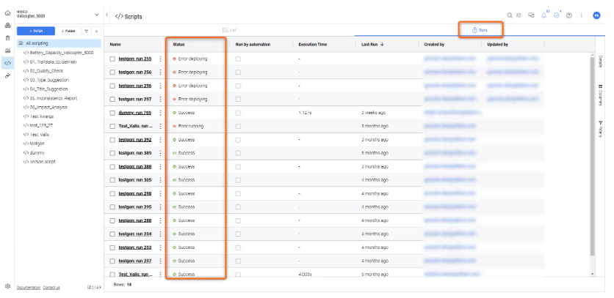Open the notifications bell
This screenshot has width=614, height=298.
point(544,15)
